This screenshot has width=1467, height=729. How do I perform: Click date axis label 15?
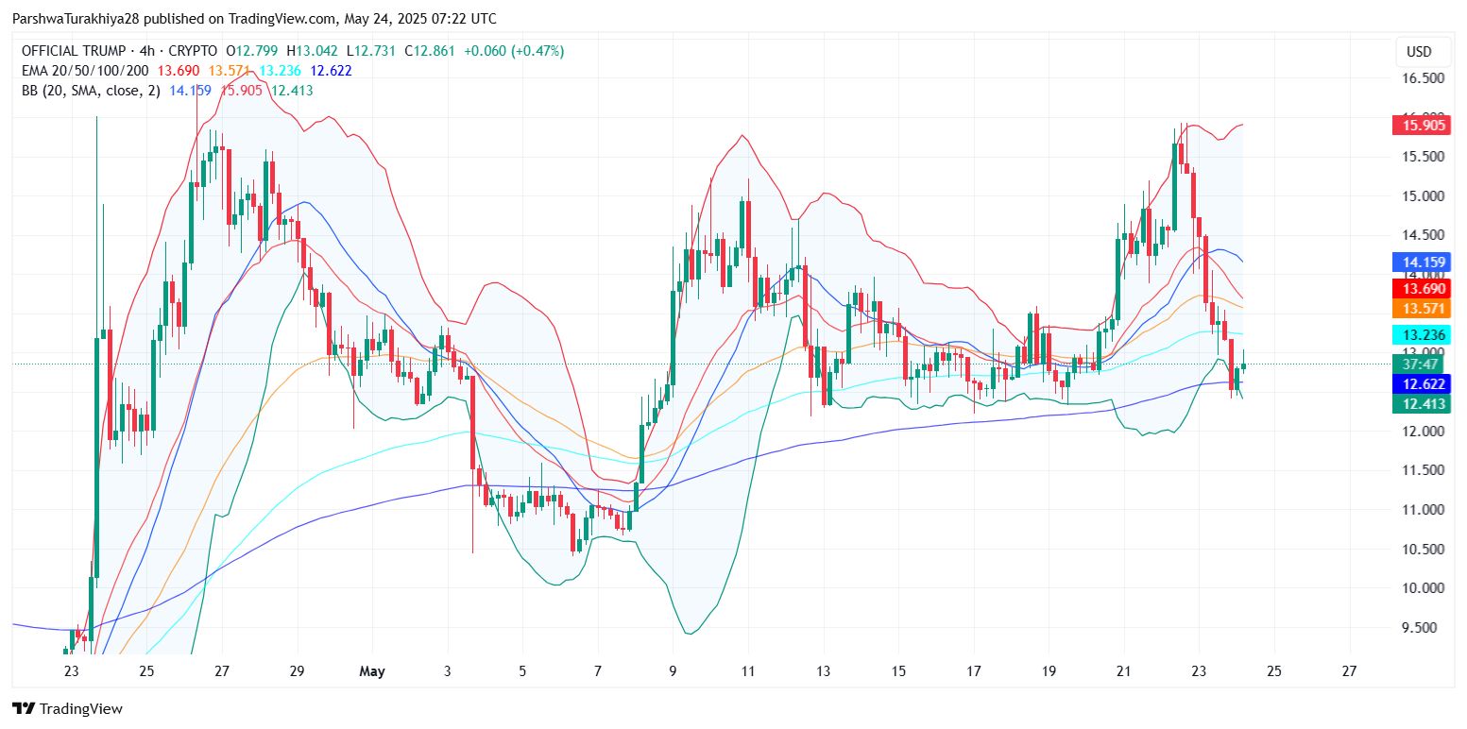[x=898, y=671]
